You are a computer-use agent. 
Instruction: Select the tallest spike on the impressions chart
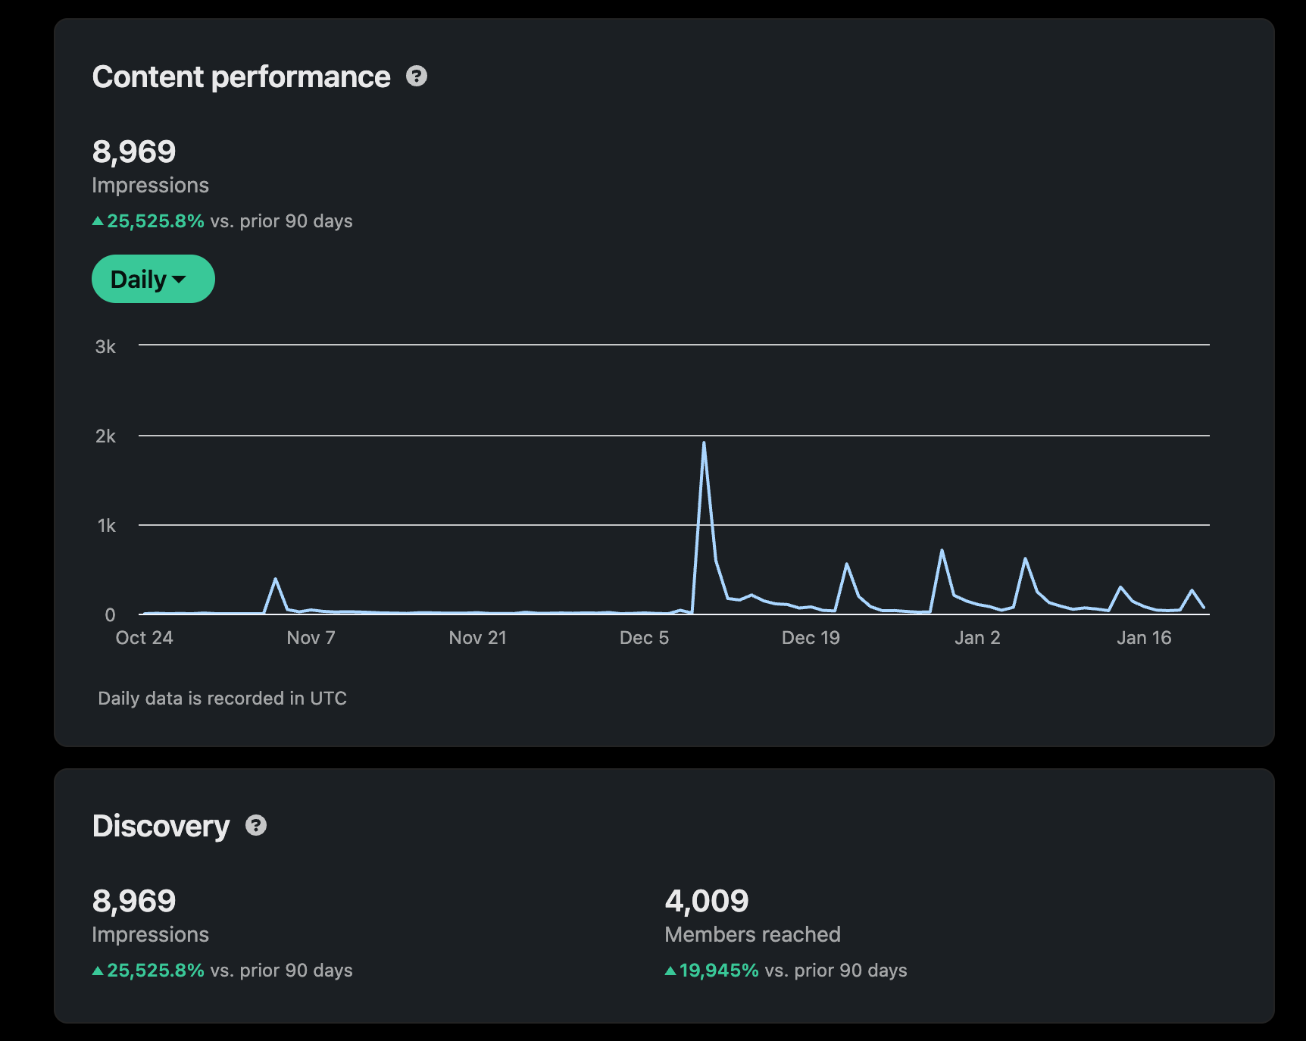tap(704, 443)
